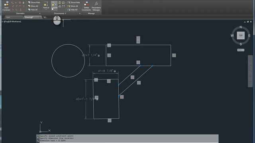Screen dimensions: 255x143
Task: Click constraint marker between the diagonal lines
Action: pyautogui.click(x=133, y=77)
